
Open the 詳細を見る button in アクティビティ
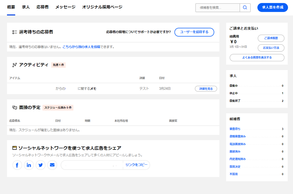[206, 88]
